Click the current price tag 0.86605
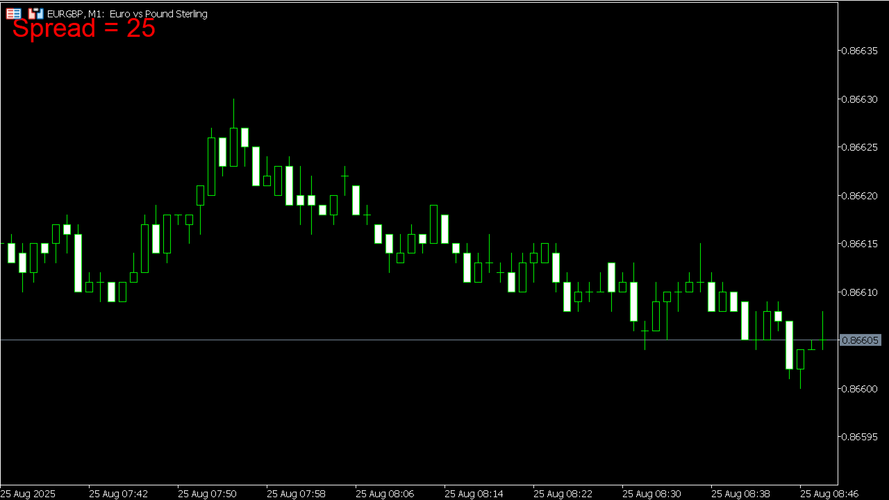The width and height of the screenshot is (889, 500). click(x=861, y=340)
